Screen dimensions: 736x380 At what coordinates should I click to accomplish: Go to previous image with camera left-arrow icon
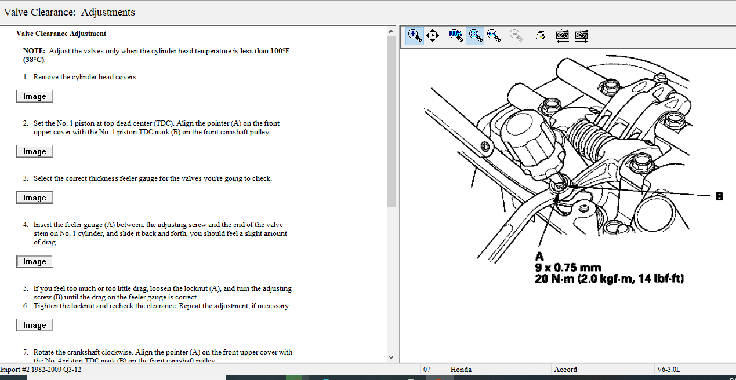click(562, 35)
